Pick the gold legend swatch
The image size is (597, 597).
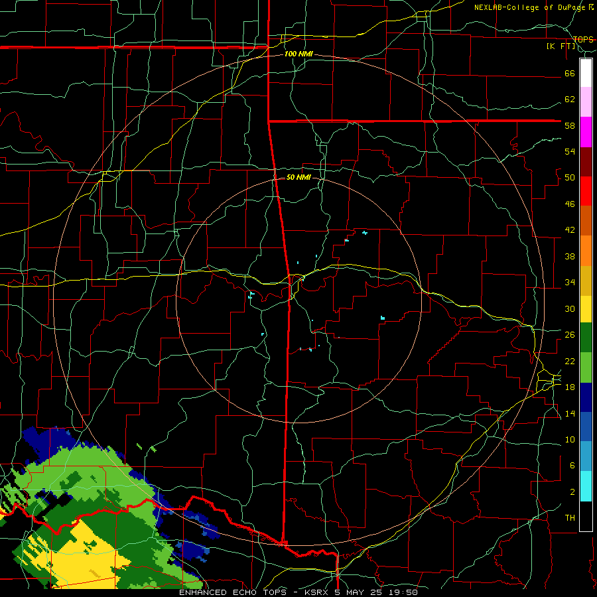586,281
